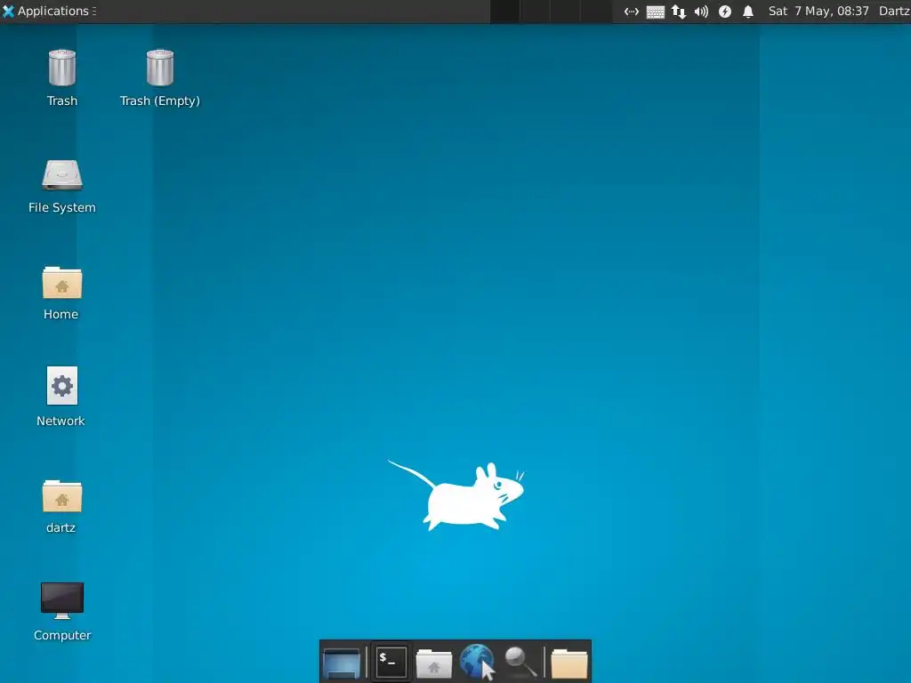Open the keyboard tray icon

656,12
